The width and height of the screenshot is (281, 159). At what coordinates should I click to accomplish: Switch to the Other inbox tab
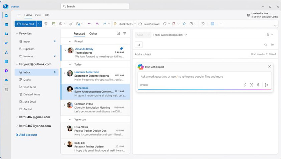click(93, 33)
